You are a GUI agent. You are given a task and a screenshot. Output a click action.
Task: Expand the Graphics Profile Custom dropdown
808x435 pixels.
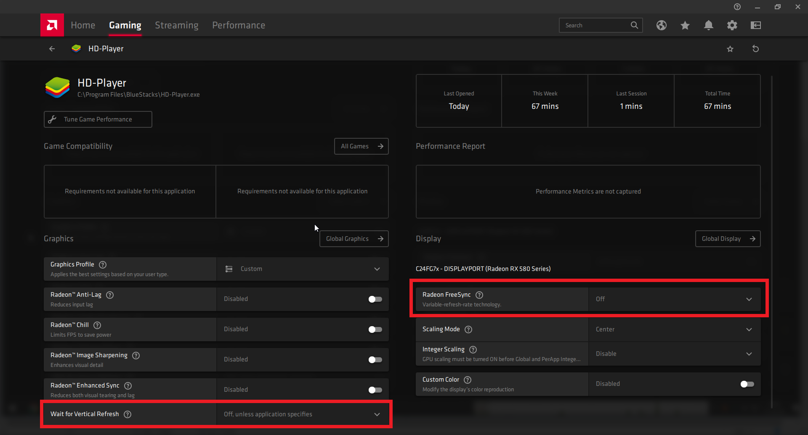click(x=303, y=269)
